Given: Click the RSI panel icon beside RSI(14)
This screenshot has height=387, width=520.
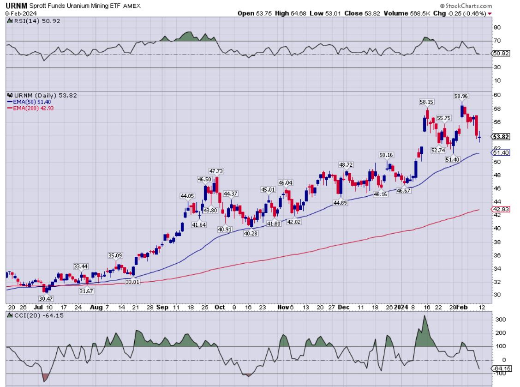Looking at the screenshot, I should (10, 21).
